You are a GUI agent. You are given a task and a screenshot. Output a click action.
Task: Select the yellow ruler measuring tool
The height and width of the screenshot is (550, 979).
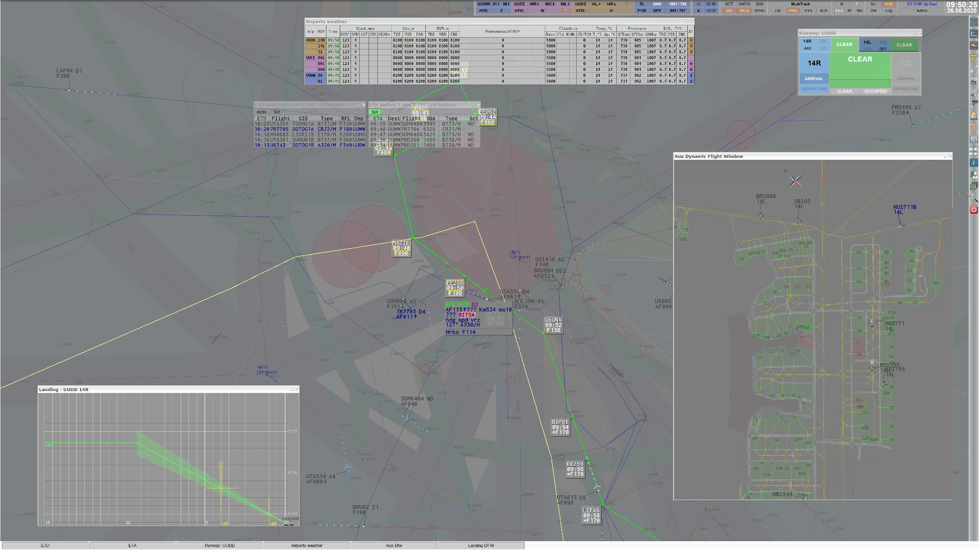pyautogui.click(x=974, y=58)
